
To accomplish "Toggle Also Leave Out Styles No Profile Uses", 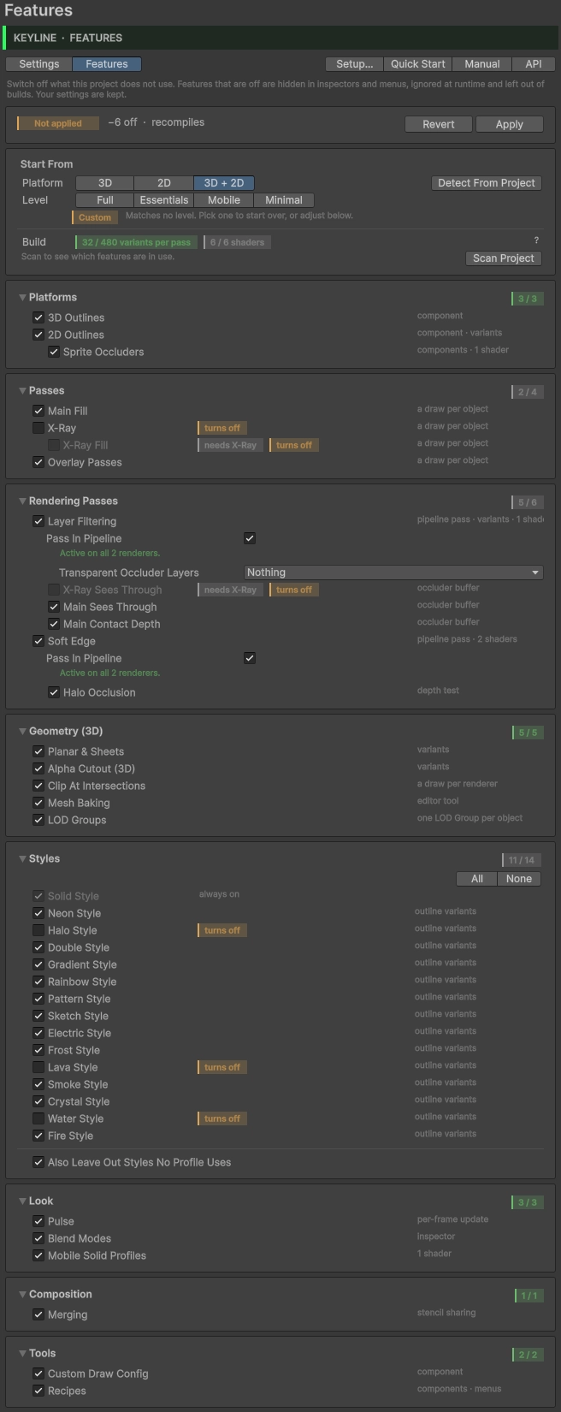I will [x=38, y=1162].
